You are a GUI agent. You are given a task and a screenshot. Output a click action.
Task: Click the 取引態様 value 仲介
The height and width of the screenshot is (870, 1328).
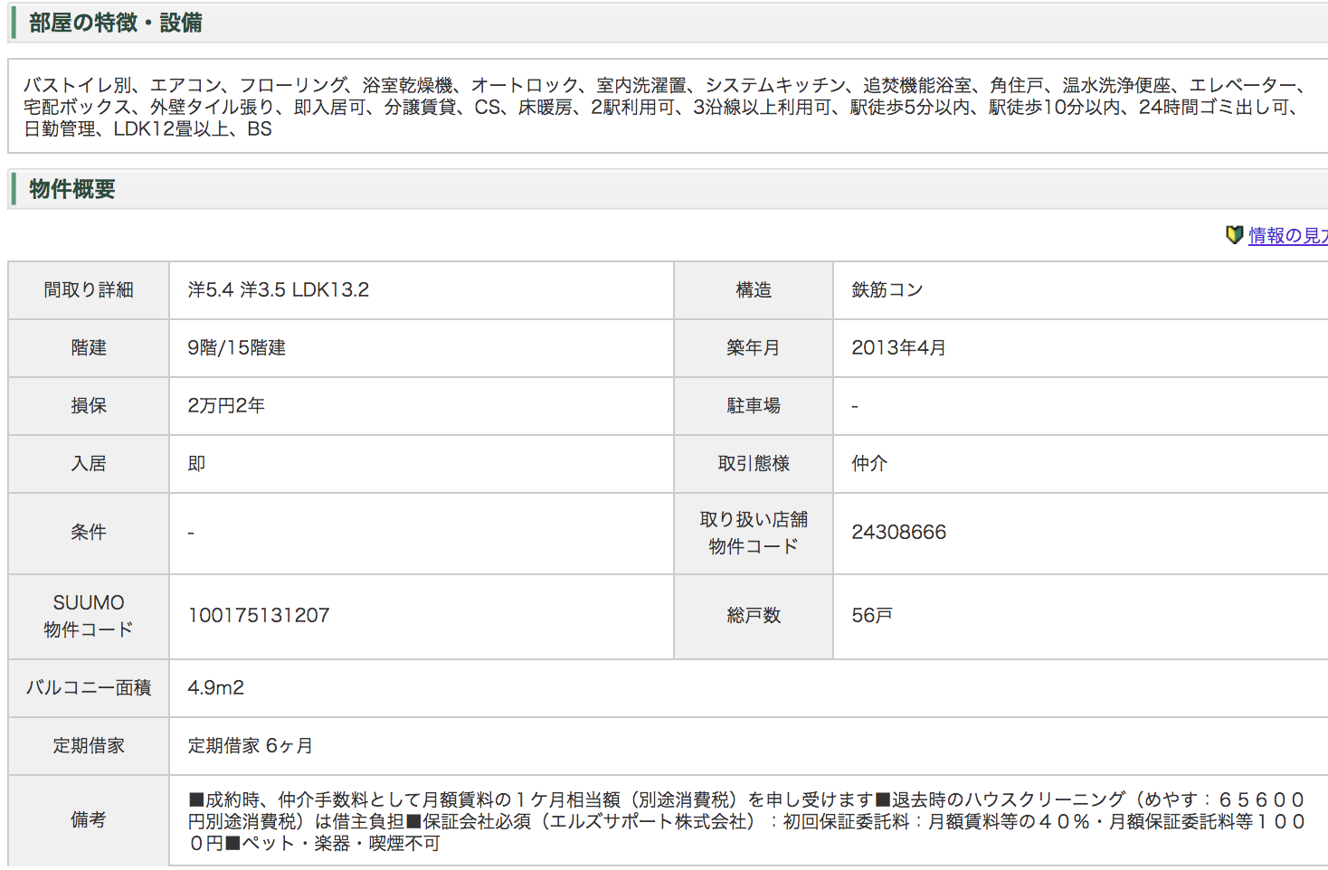tap(870, 463)
